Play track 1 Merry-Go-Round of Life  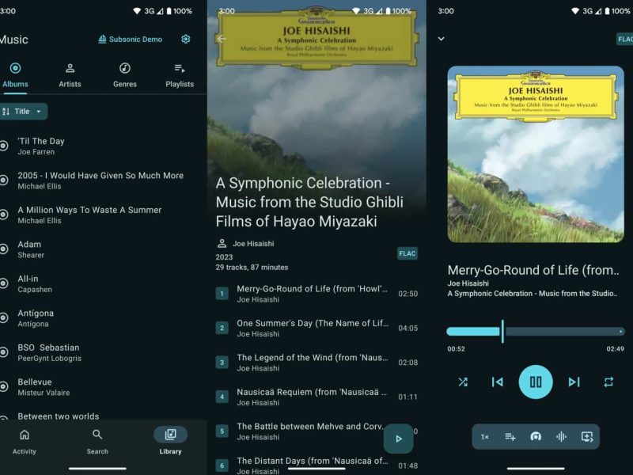317,294
